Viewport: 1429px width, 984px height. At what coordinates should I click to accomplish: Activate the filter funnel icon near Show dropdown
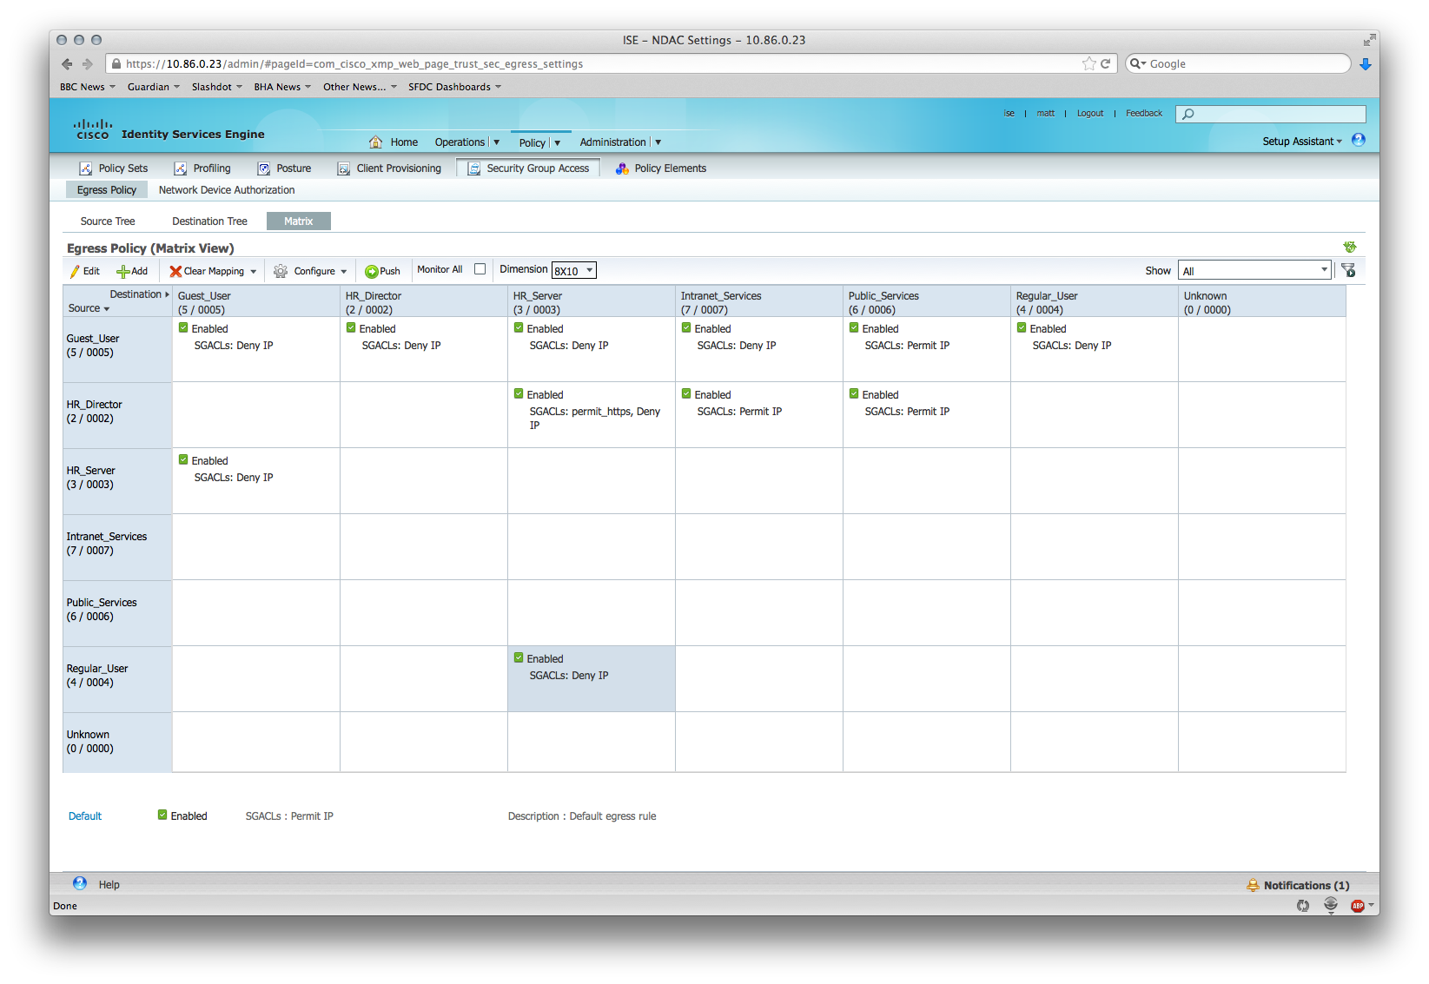click(1348, 270)
